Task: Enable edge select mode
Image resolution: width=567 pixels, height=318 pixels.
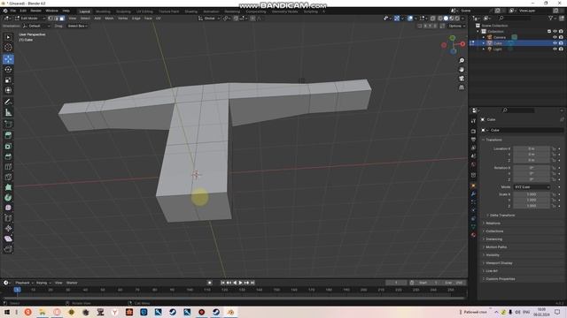Action: click(x=56, y=19)
